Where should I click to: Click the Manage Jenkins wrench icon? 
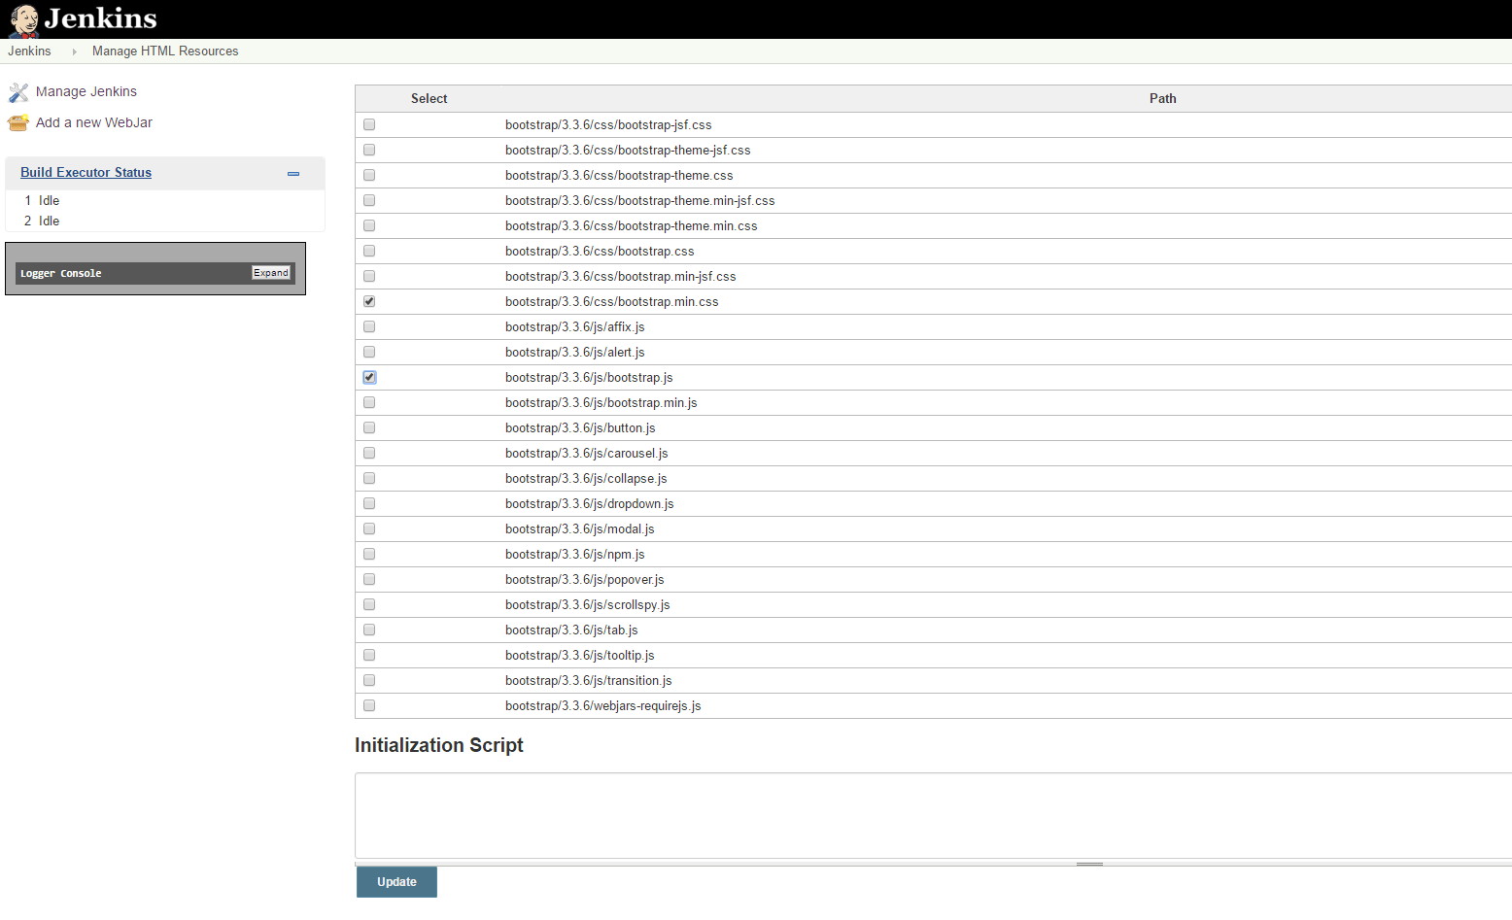[x=17, y=90]
